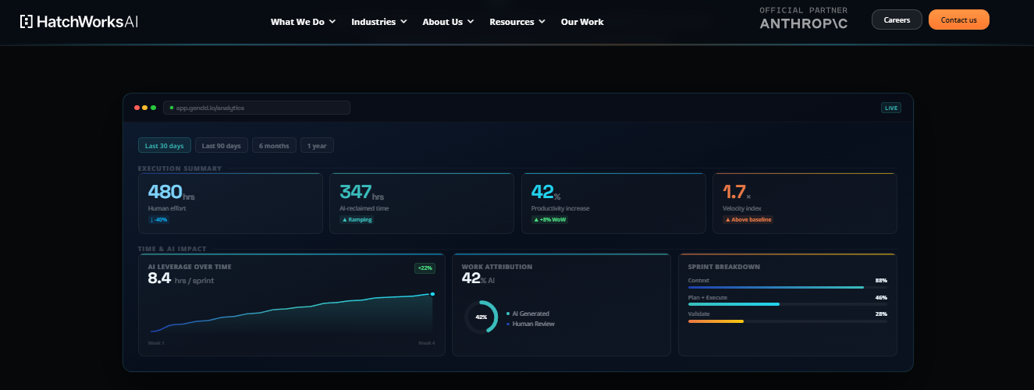This screenshot has height=390, width=1034.
Task: Open the What We Do dropdown menu
Action: point(303,22)
